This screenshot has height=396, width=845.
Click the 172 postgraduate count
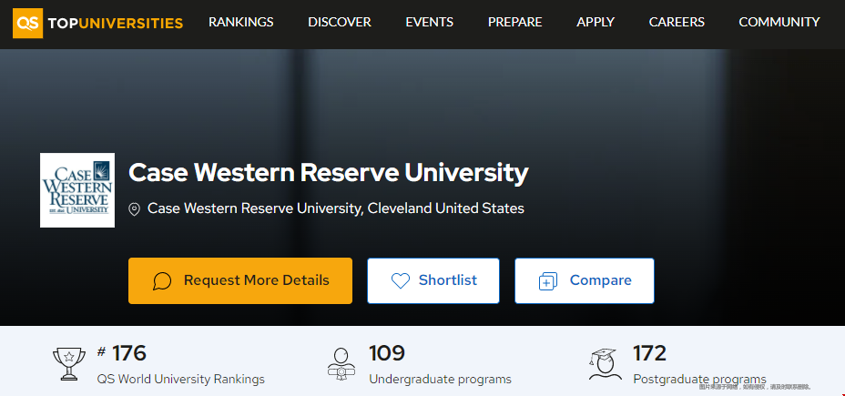650,353
